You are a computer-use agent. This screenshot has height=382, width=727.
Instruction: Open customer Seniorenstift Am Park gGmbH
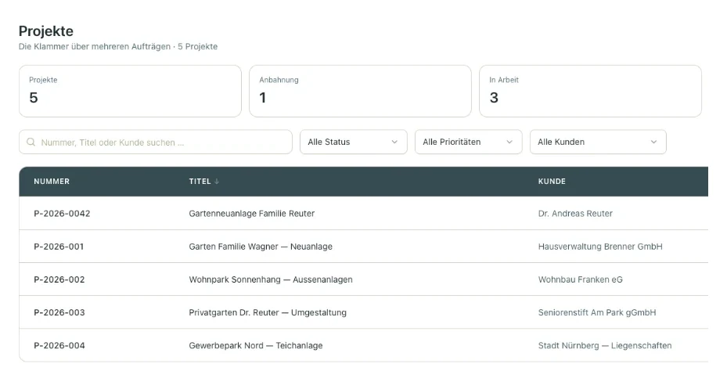pyautogui.click(x=597, y=312)
